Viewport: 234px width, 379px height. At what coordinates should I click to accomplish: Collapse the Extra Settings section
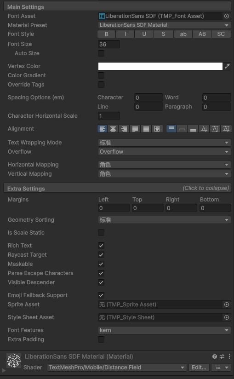coord(117,188)
